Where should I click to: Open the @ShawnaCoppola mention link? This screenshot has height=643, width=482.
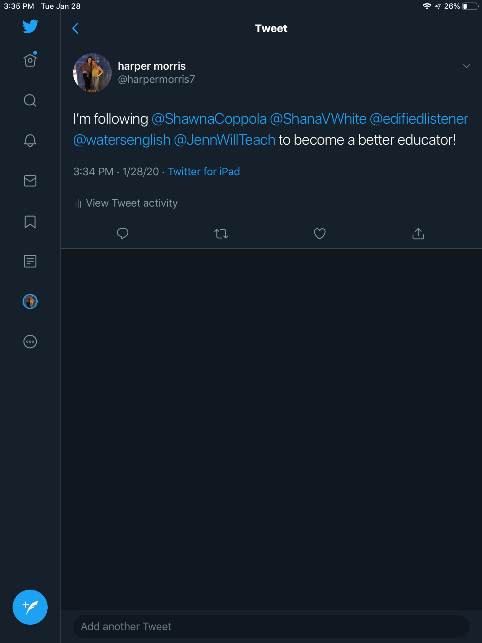point(209,119)
